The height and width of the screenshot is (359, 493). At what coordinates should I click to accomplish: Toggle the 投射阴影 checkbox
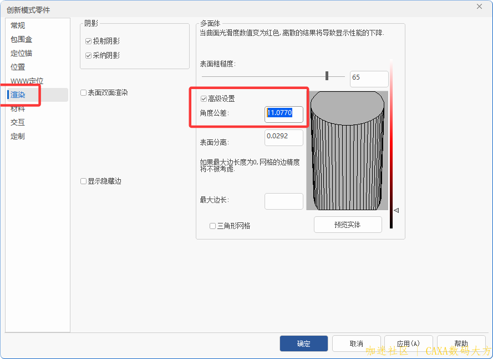(x=89, y=41)
